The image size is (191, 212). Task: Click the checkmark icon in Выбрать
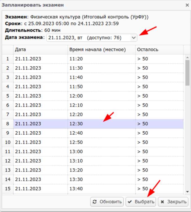tap(130, 202)
